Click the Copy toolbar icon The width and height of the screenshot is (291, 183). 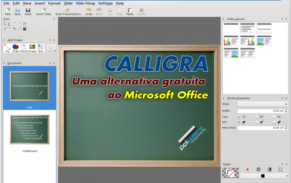(x=120, y=11)
